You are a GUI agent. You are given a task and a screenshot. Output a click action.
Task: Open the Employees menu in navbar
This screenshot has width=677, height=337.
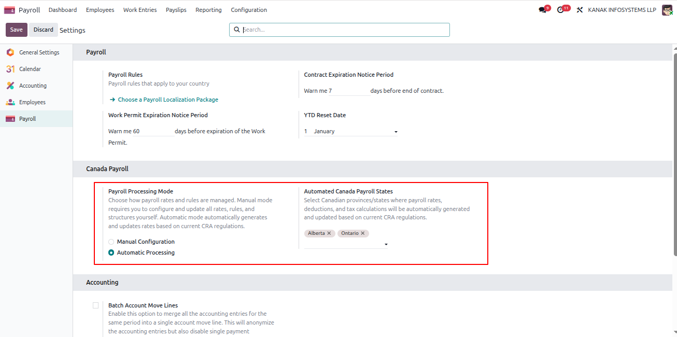[x=100, y=10]
